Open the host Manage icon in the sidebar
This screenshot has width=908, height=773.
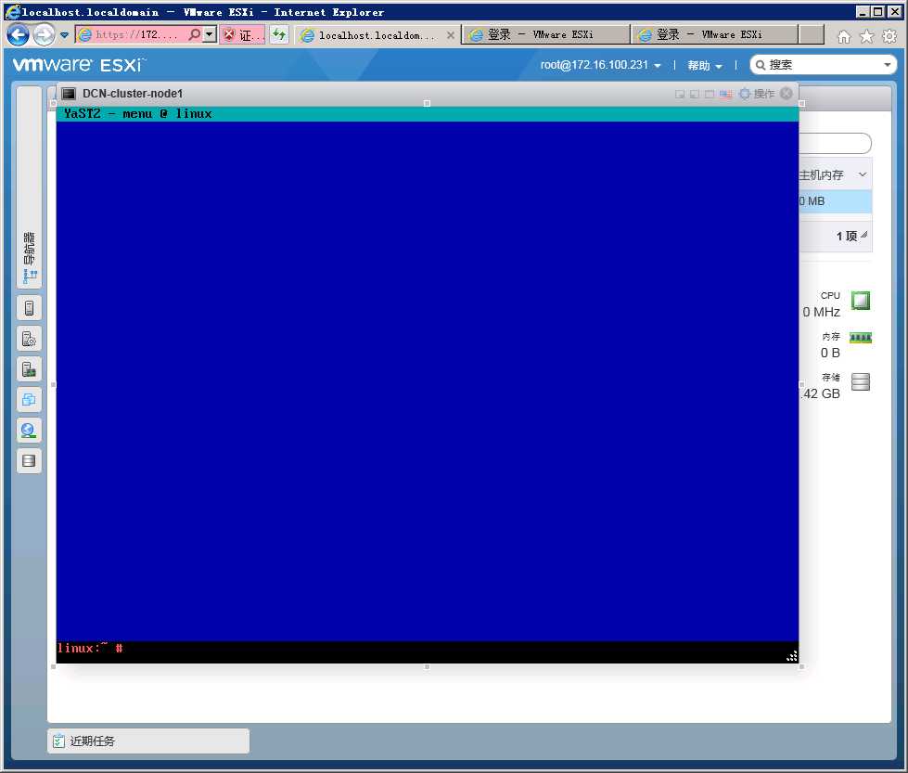[29, 339]
